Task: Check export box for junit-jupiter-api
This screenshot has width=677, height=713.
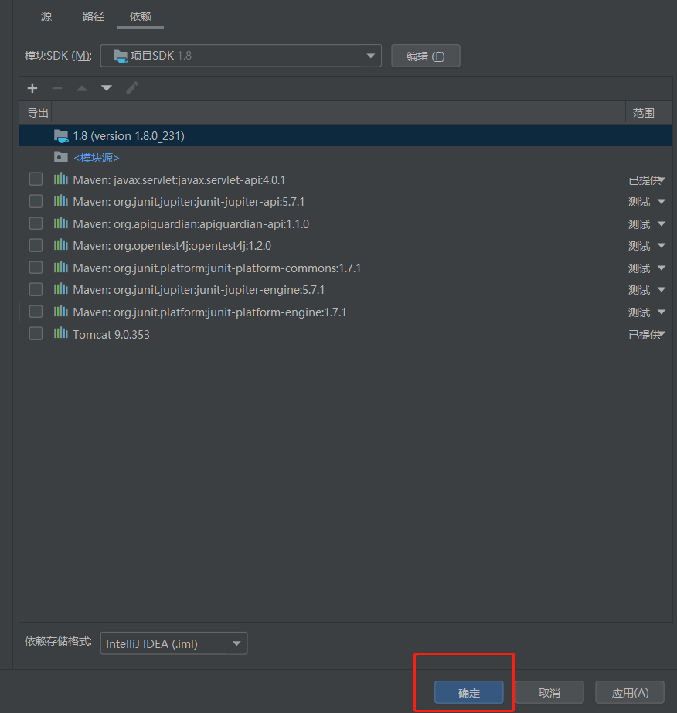Action: tap(36, 201)
